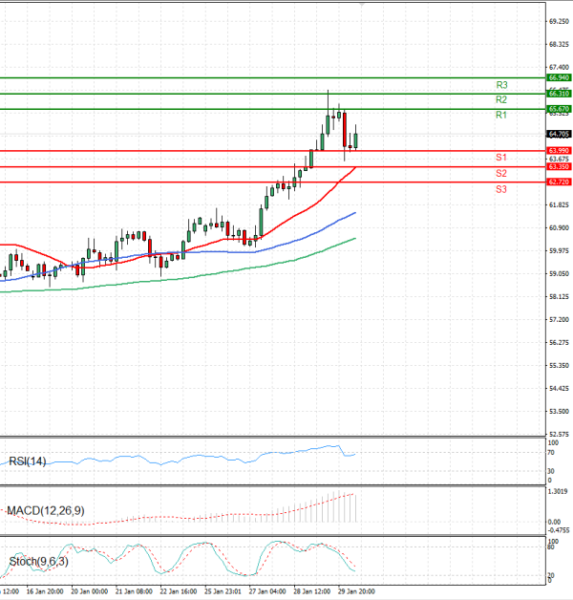The width and height of the screenshot is (573, 600).
Task: Click the 20 Jan 00:00 time label
Action: (89, 591)
